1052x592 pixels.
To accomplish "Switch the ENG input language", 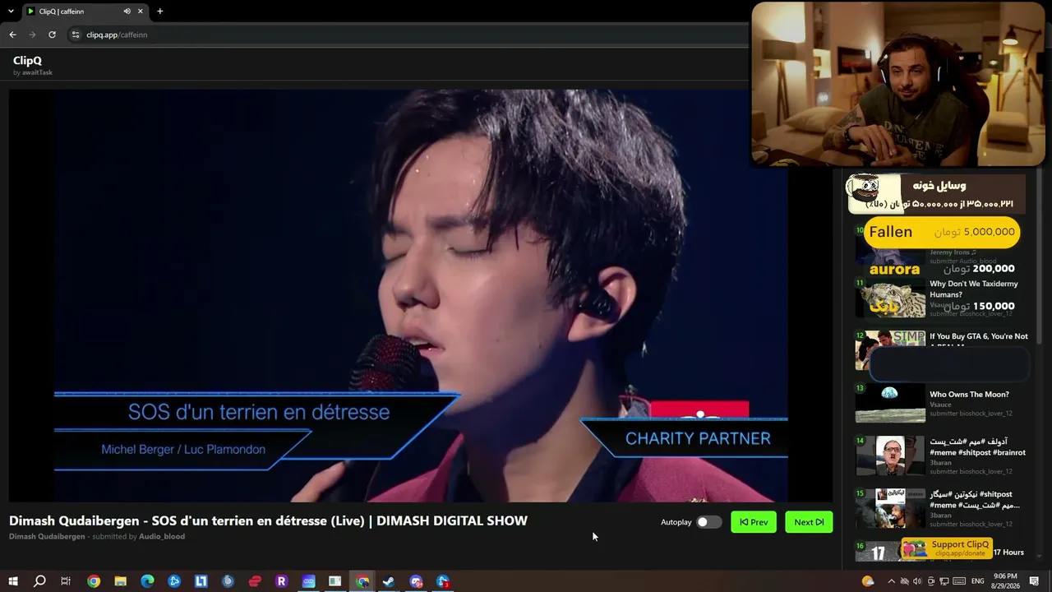I will click(977, 581).
